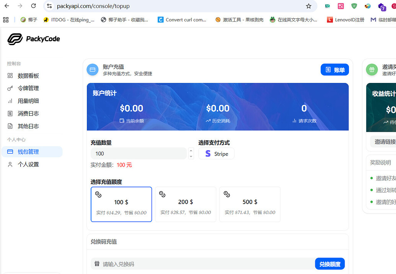Click the coin icon on the 100 $ card
Image resolution: width=396 pixels, height=274 pixels.
pyautogui.click(x=98, y=195)
